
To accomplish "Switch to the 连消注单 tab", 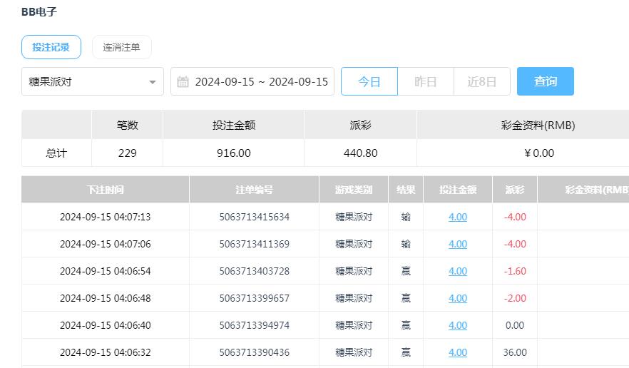I will pyautogui.click(x=121, y=47).
